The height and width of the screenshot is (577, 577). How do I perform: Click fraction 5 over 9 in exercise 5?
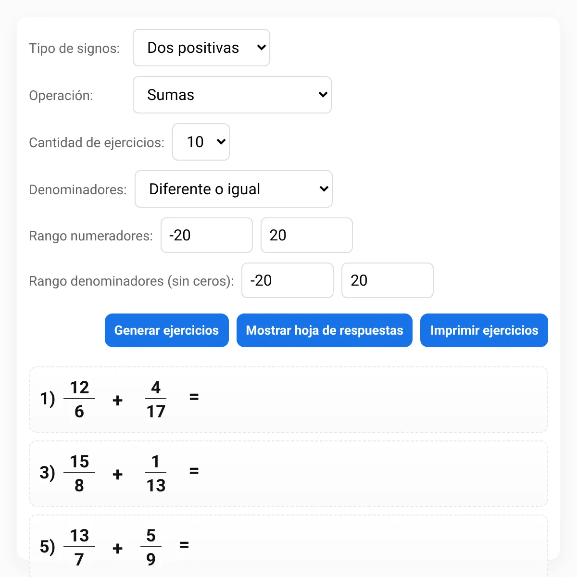coord(151,547)
